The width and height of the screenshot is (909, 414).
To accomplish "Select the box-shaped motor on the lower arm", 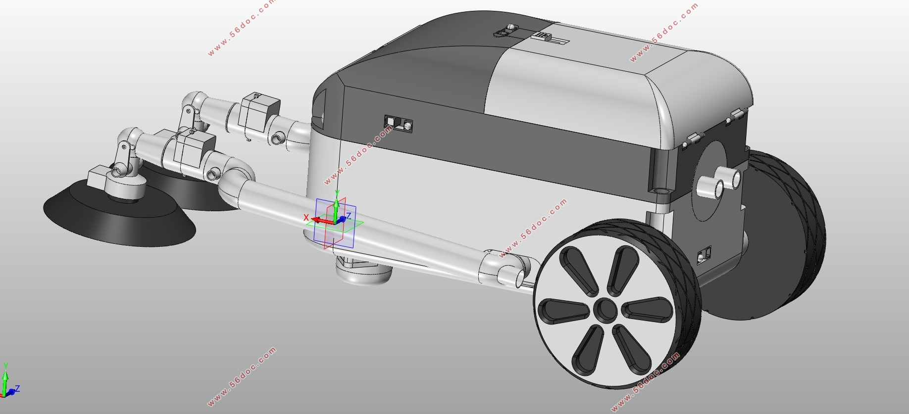I will [195, 147].
